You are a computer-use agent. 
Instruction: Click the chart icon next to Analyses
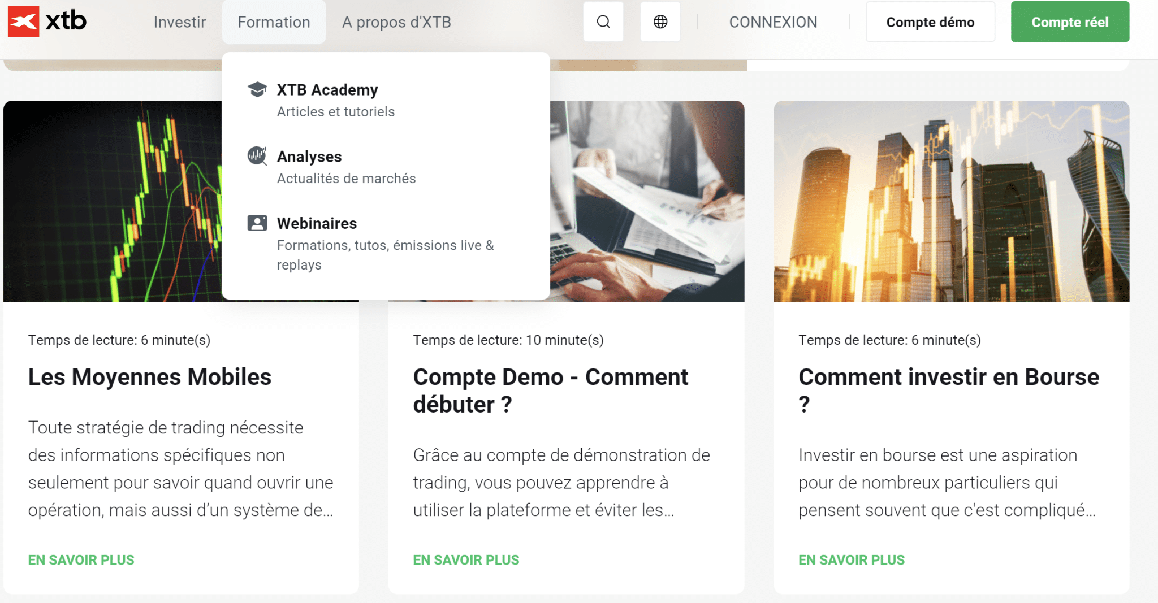click(x=257, y=156)
